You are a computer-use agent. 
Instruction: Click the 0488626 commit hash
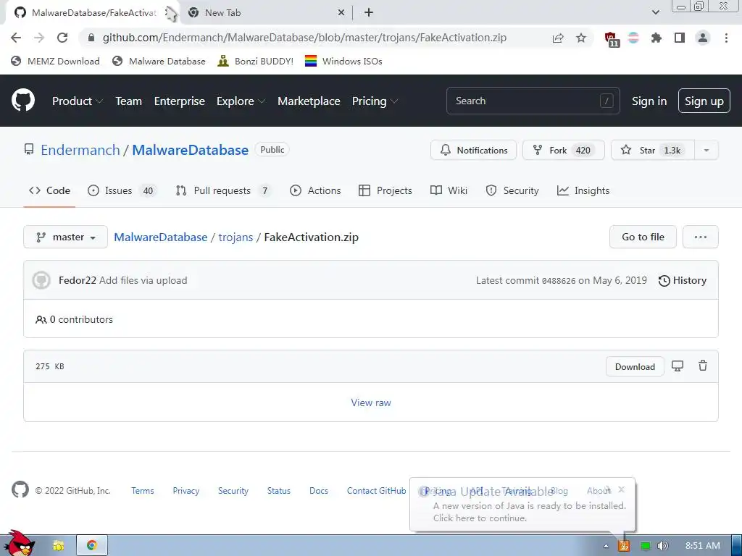[559, 281]
